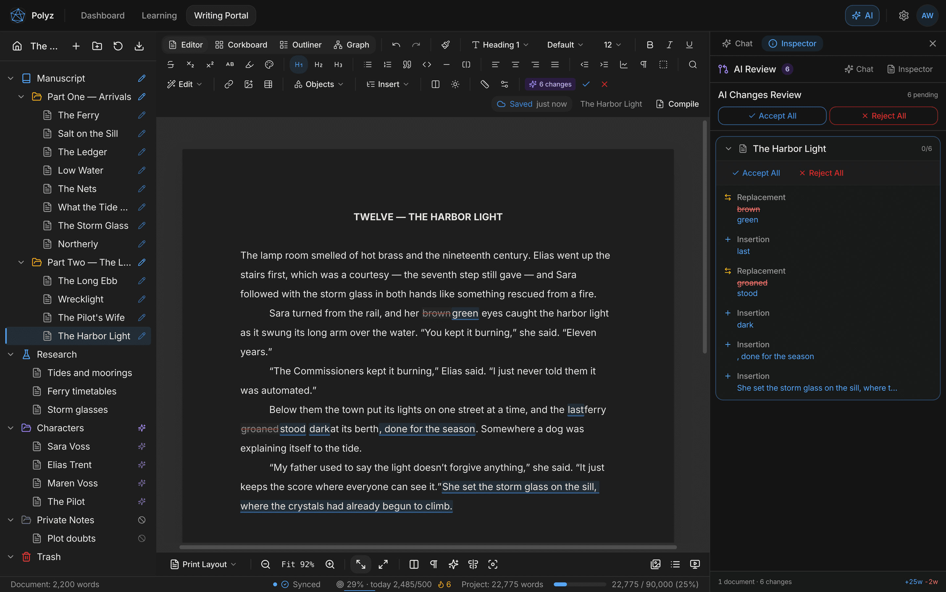Click the new document plus icon in sidebar
946x592 pixels.
pyautogui.click(x=76, y=46)
